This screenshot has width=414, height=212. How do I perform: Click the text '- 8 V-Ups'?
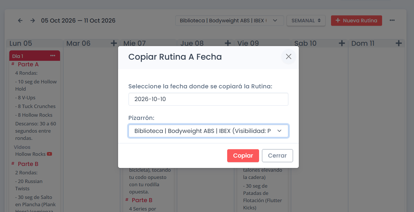pos(25,98)
